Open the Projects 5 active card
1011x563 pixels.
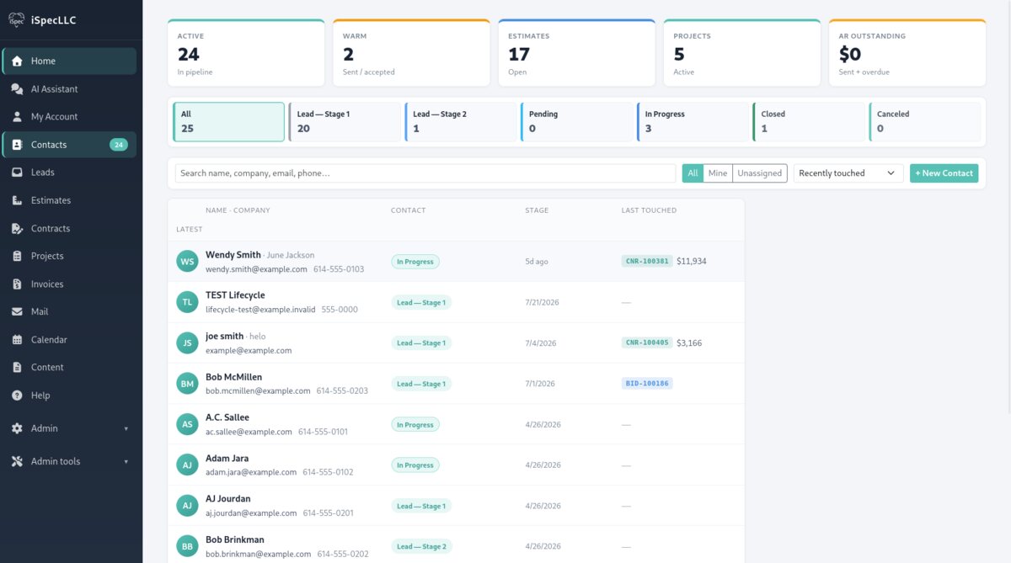coord(742,53)
